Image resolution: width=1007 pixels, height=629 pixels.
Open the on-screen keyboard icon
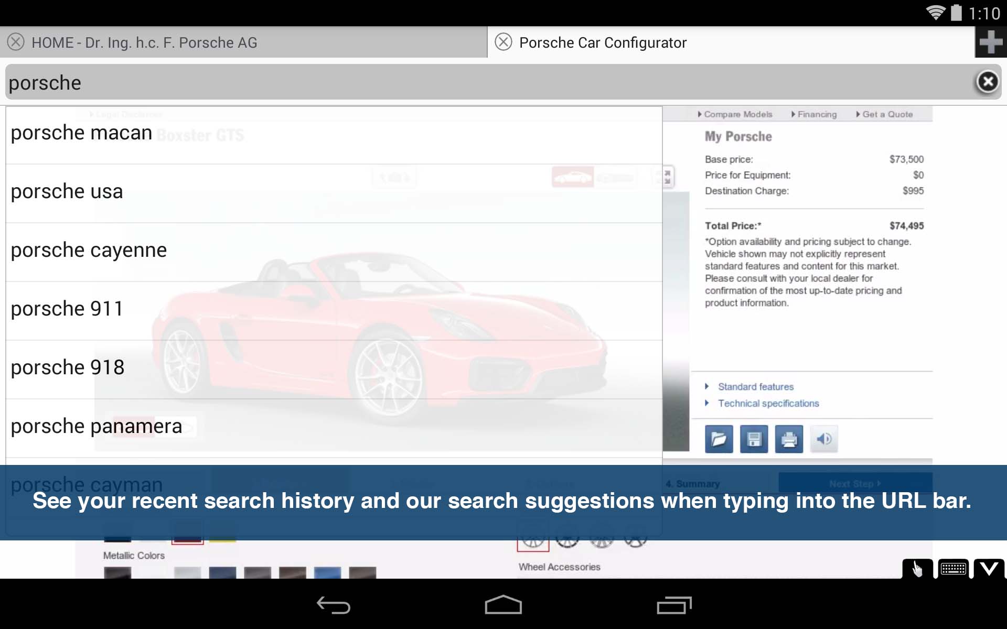(954, 569)
